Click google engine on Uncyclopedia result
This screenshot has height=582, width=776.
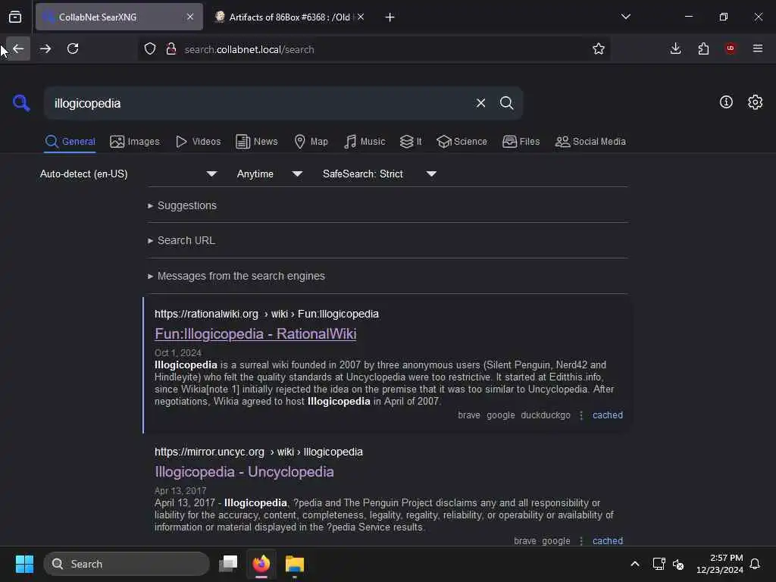point(555,541)
